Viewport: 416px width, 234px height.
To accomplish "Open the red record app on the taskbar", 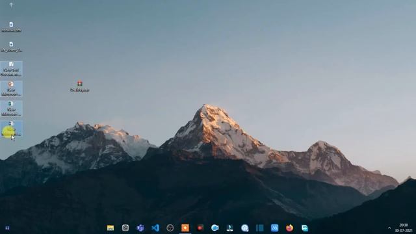I will 200,227.
